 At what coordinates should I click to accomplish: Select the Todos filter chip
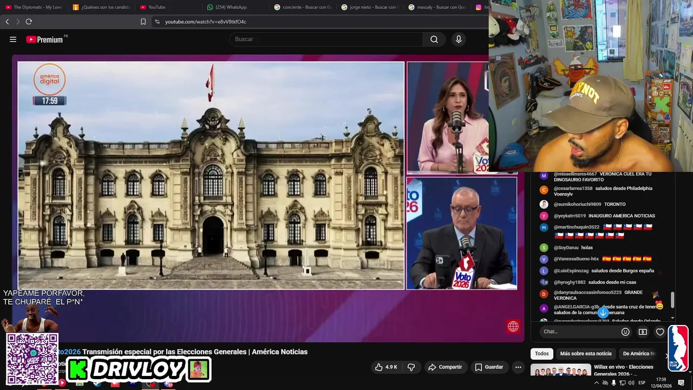click(541, 354)
